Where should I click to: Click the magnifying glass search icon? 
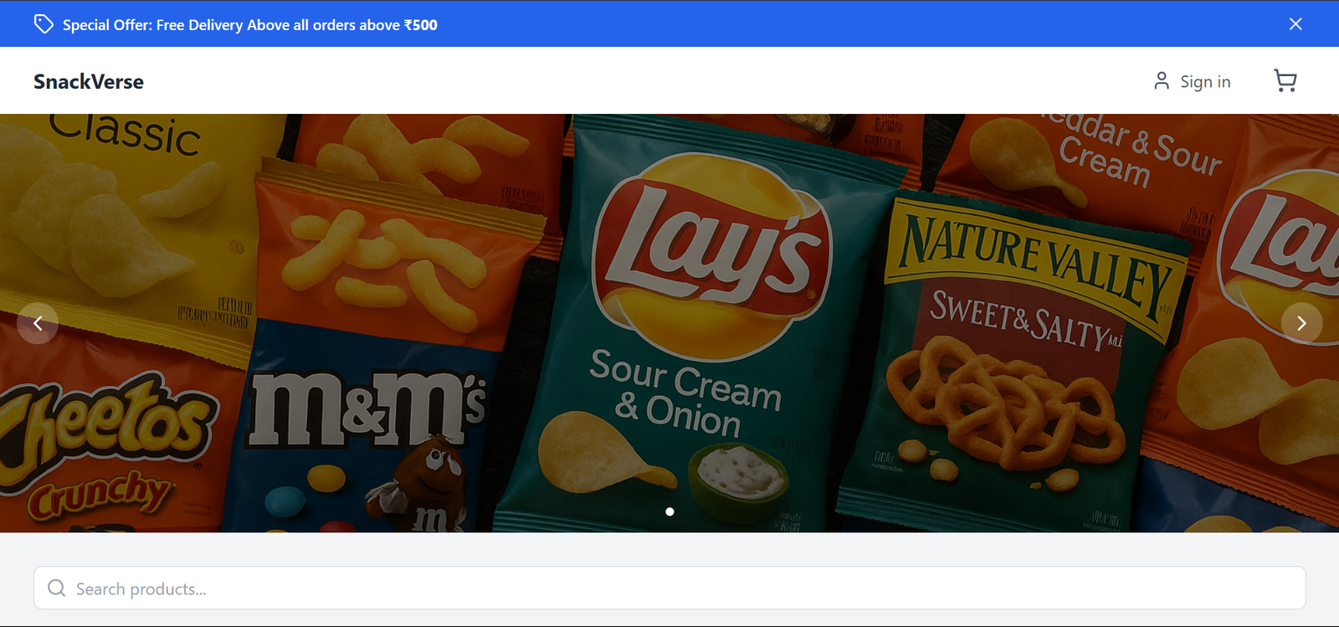56,588
